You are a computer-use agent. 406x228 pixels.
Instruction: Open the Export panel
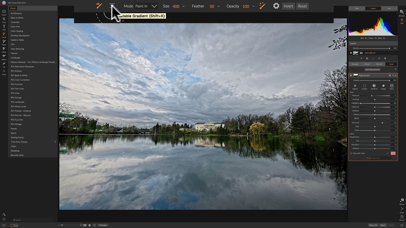(x=402, y=218)
